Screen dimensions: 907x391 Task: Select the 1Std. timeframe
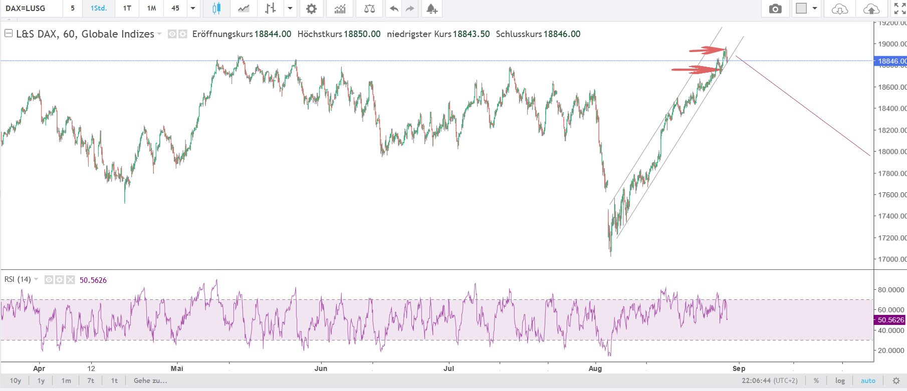point(99,9)
